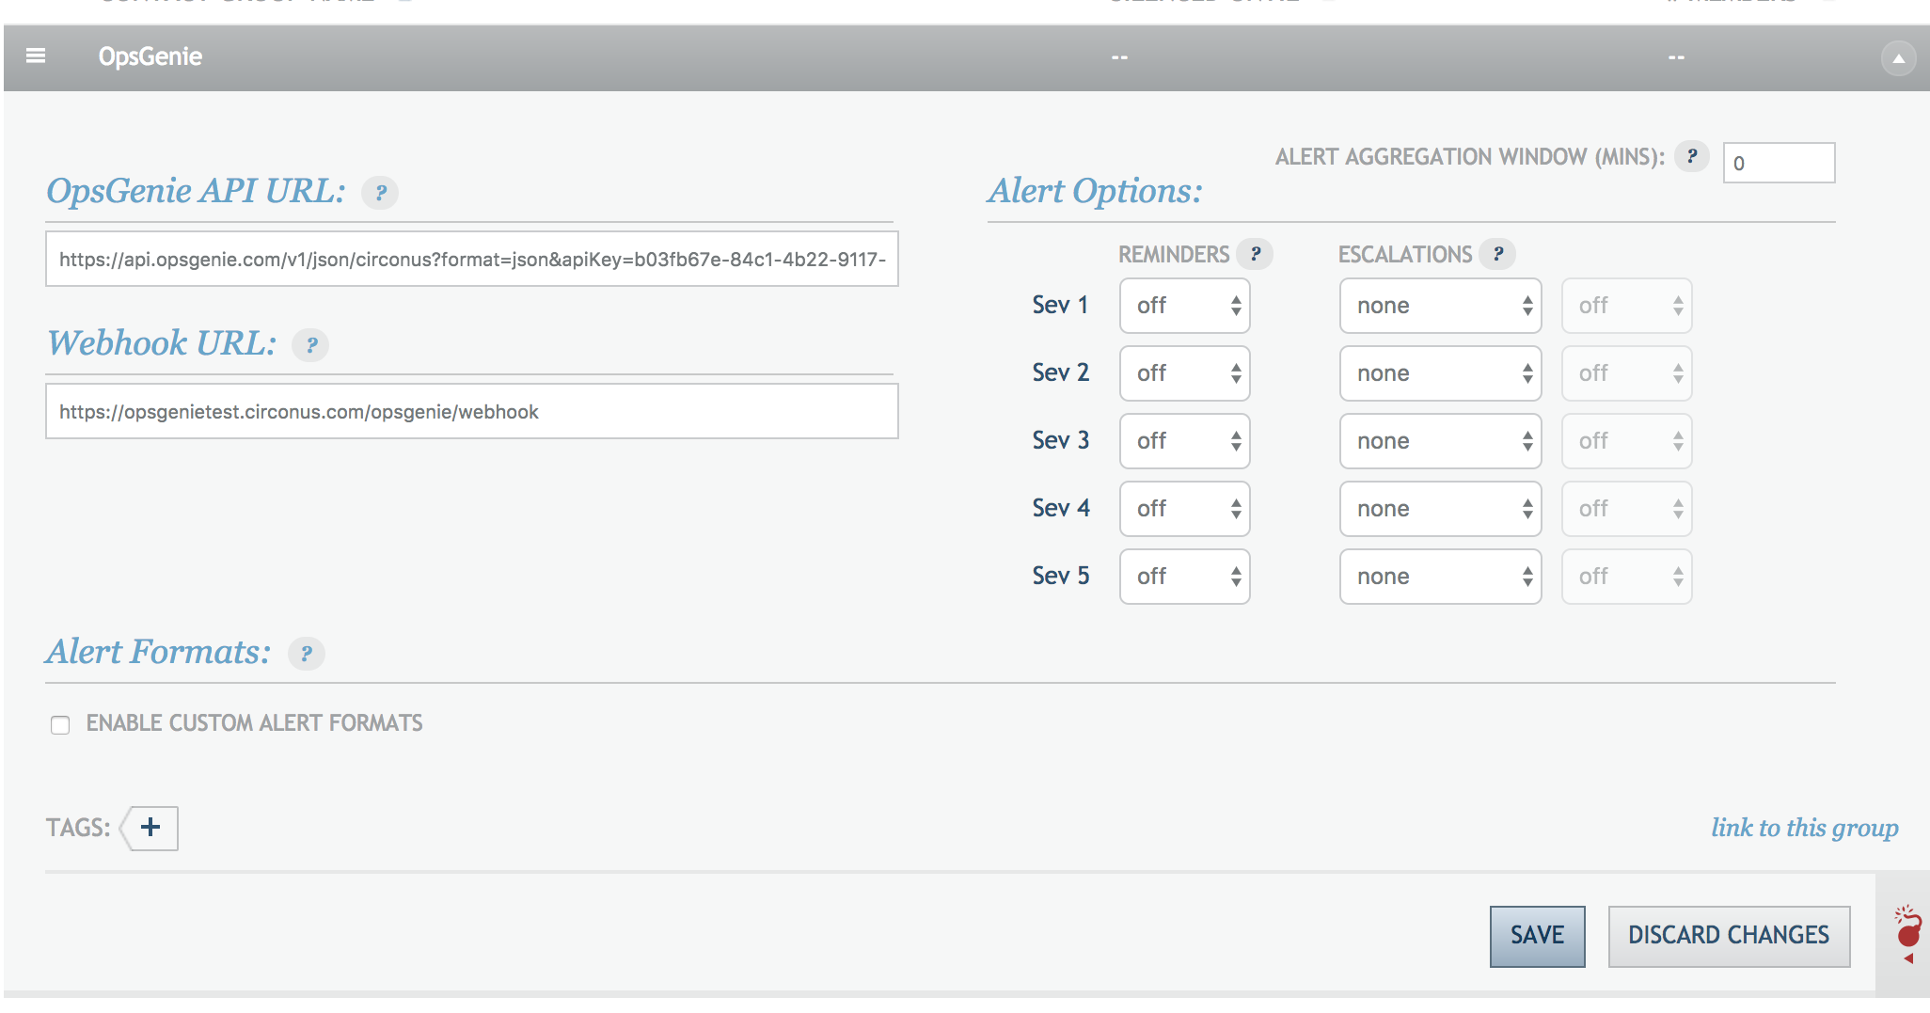Collapse the OpsGenie contact group panel
This screenshot has width=1930, height=1013.
tap(1898, 58)
